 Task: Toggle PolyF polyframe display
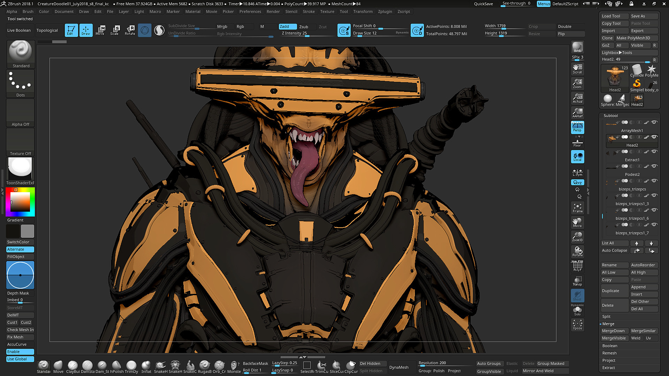577,266
